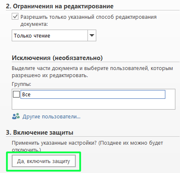Click empty area below Все in Группы list
Screen dimensions: 180x173
coord(93,104)
